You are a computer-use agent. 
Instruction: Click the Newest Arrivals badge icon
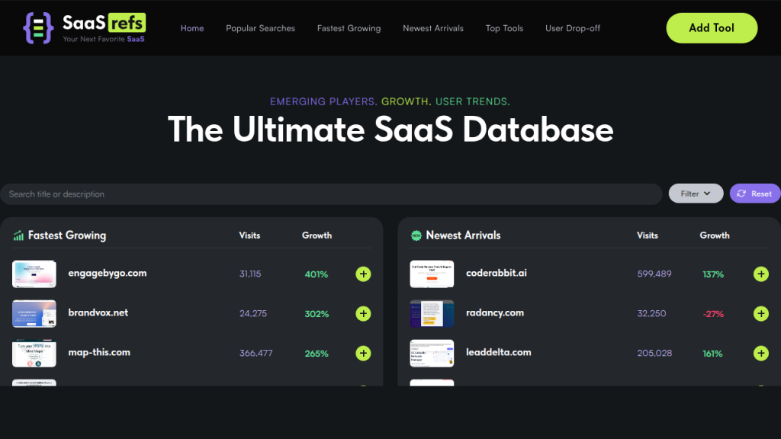(x=416, y=236)
